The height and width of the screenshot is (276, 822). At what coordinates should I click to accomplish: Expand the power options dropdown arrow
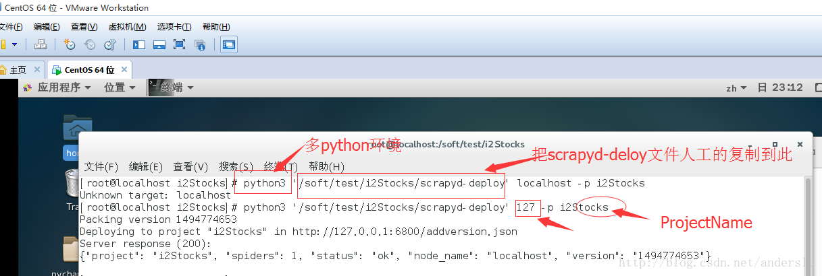coord(14,44)
